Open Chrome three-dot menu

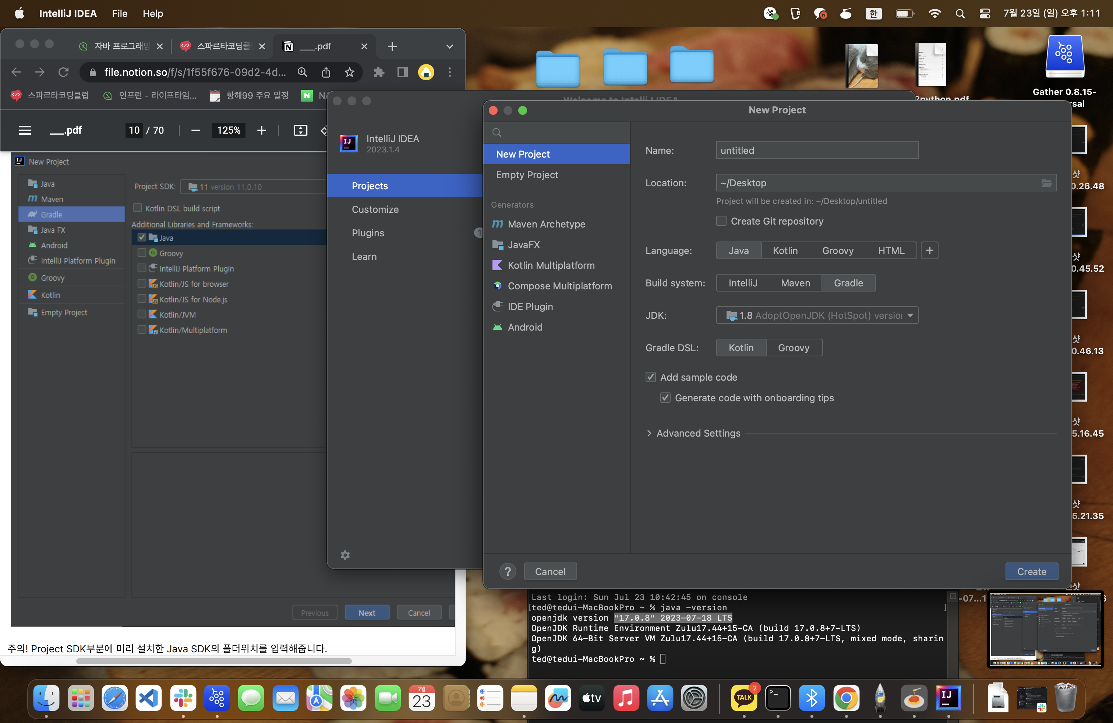tap(449, 72)
